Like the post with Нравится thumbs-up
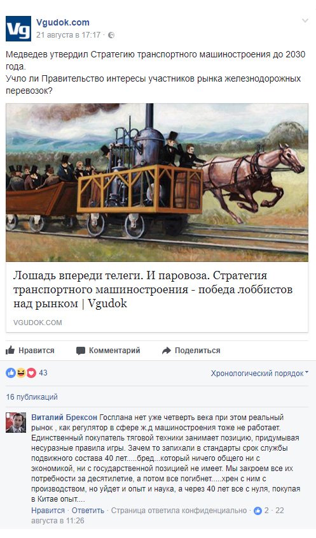This screenshot has height=538, width=316. [30, 351]
